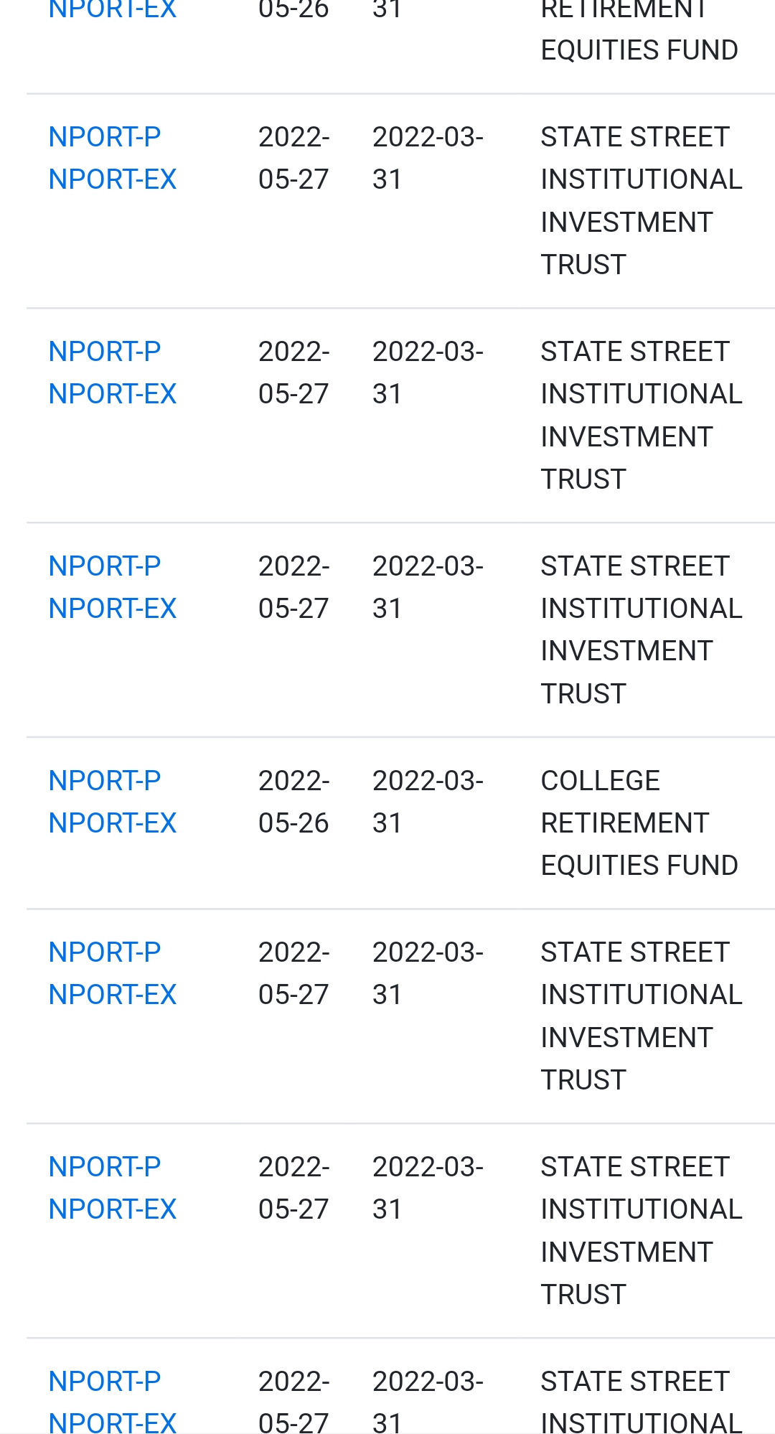Open NPORT-P link just below the College Retirement row

pyautogui.click(x=105, y=952)
